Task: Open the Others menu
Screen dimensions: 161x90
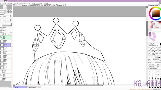Action: point(46,3)
